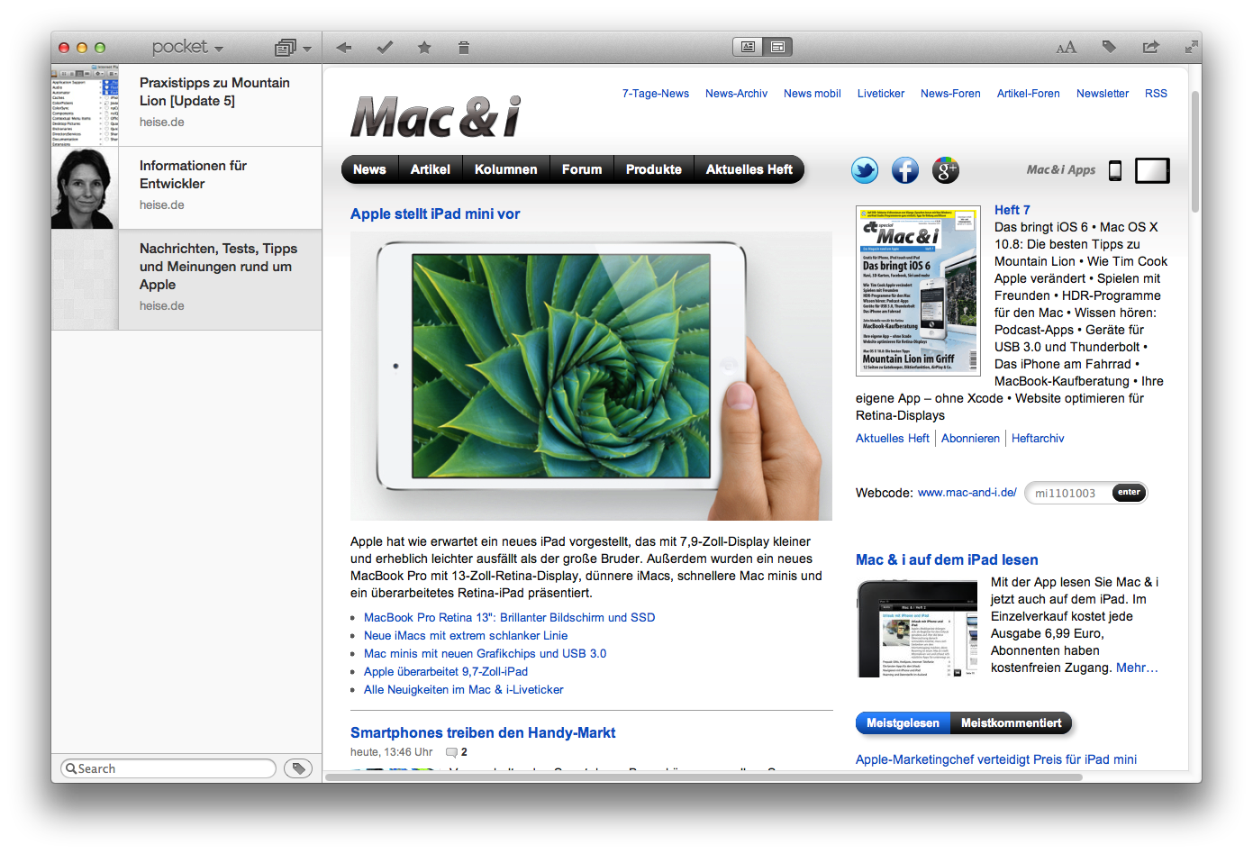Select the iPad app icon beside Mac&i Apps
The image size is (1253, 854).
[1152, 170]
